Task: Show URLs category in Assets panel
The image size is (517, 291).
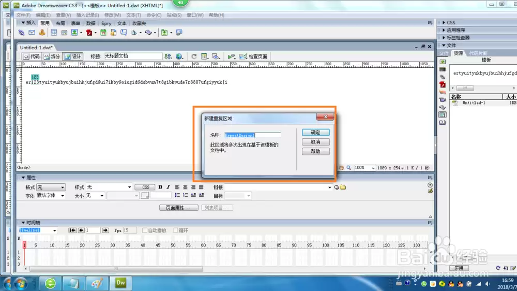Action: [443, 77]
